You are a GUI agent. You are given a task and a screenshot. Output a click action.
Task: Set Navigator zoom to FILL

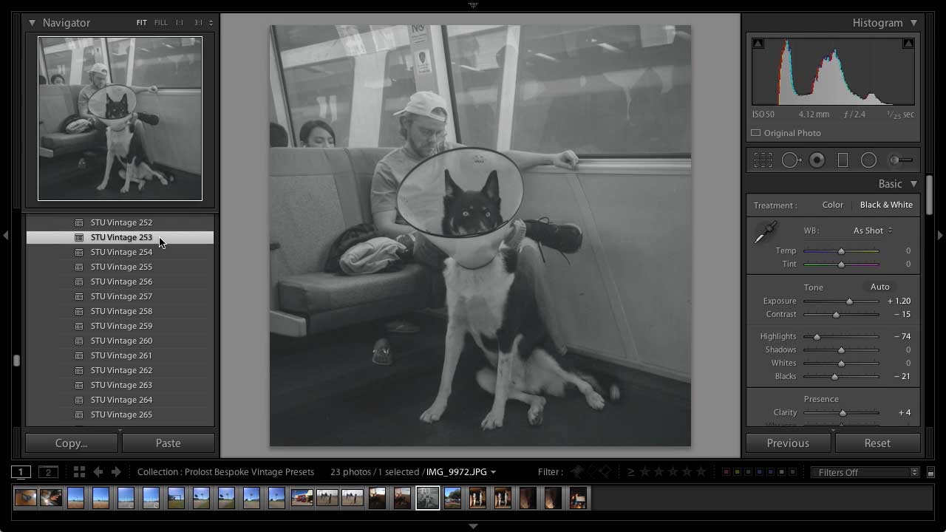160,23
